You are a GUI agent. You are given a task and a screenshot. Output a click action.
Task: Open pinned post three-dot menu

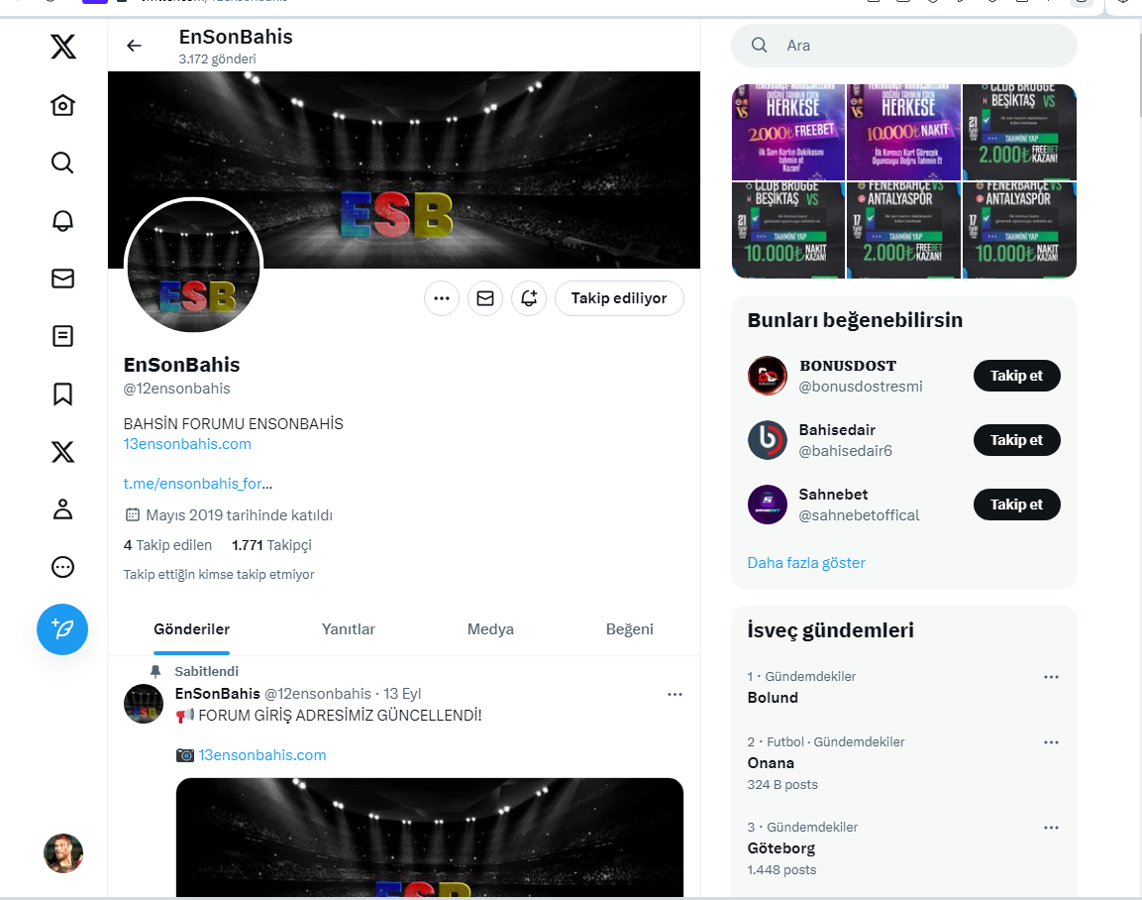point(675,694)
